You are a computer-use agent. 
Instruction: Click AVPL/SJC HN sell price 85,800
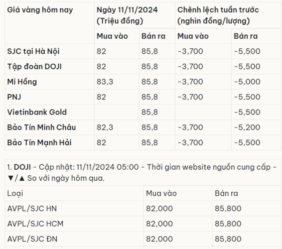pos(228,209)
